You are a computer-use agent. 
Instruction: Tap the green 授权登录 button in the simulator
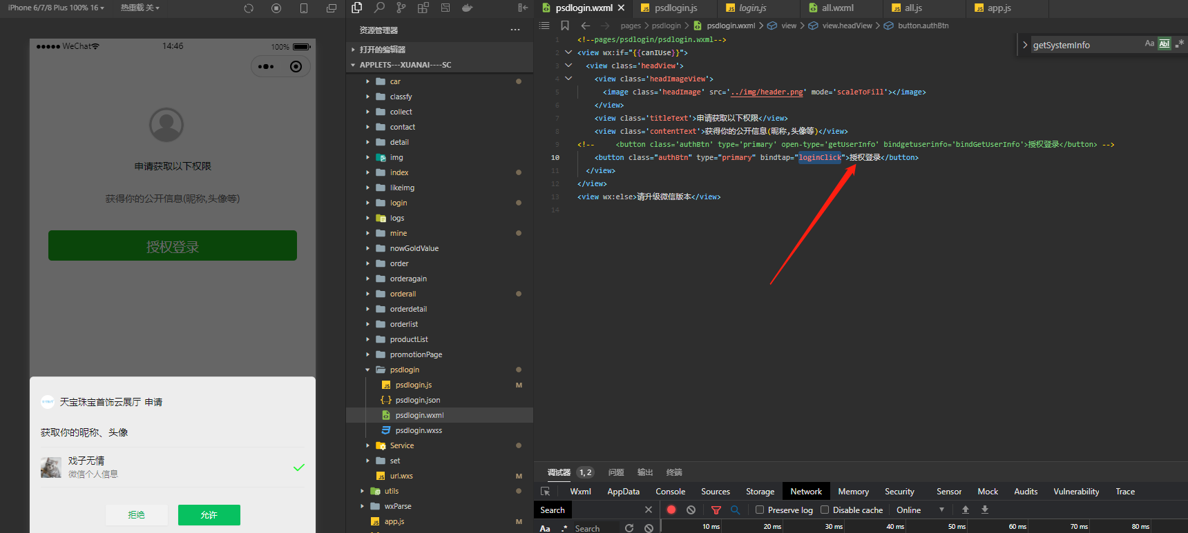(173, 245)
